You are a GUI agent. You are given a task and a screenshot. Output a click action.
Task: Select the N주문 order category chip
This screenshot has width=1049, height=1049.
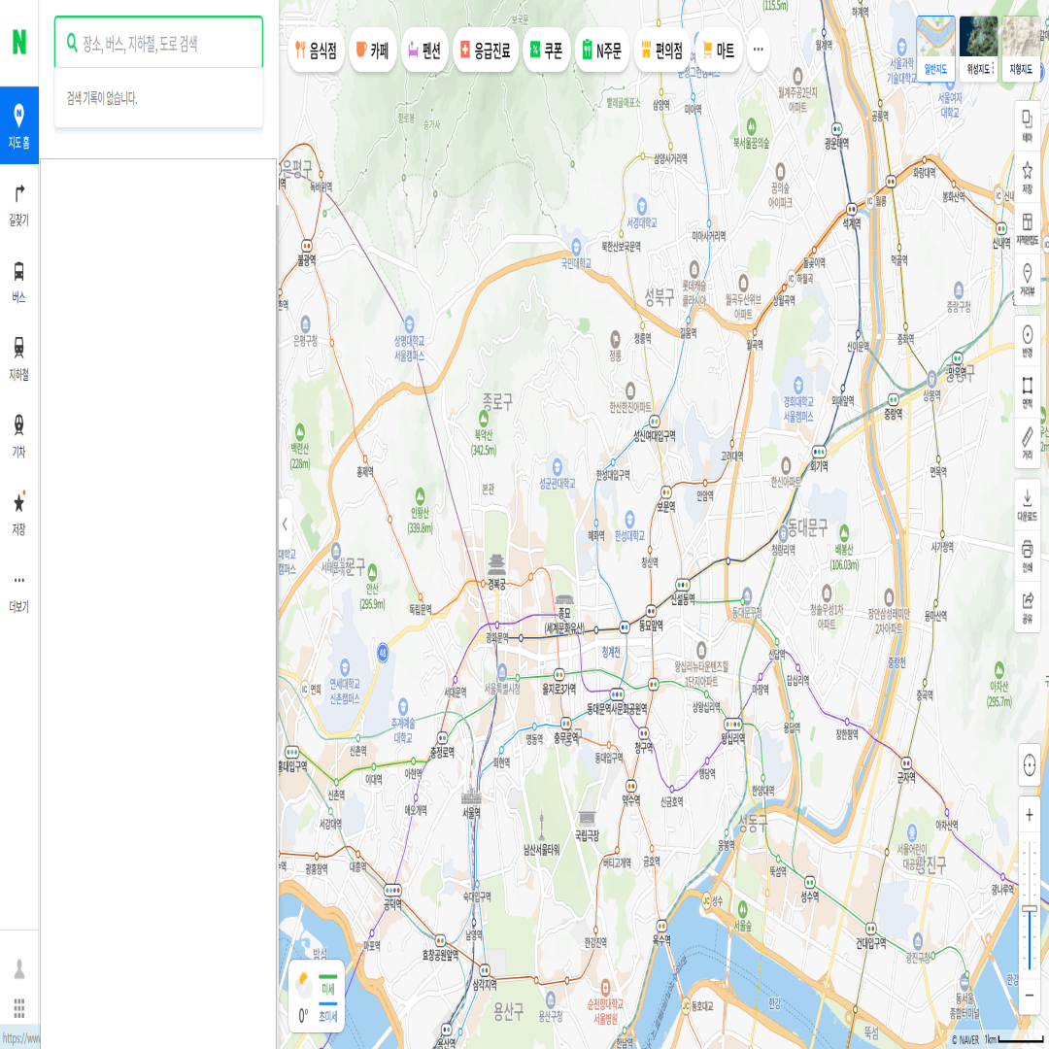pyautogui.click(x=602, y=51)
